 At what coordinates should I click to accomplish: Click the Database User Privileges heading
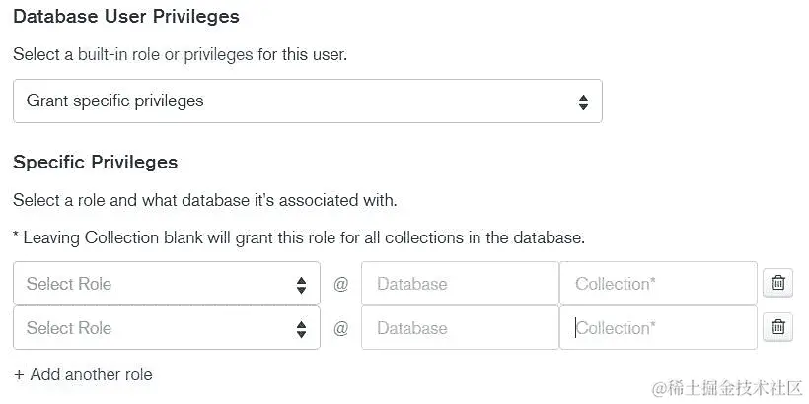[126, 17]
